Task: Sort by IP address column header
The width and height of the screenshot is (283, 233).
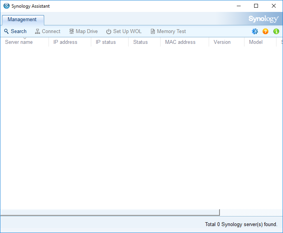Action: (70, 42)
